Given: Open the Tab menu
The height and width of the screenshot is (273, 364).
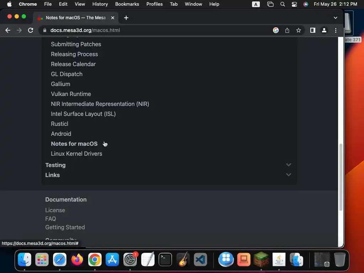Looking at the screenshot, I should pos(173,4).
